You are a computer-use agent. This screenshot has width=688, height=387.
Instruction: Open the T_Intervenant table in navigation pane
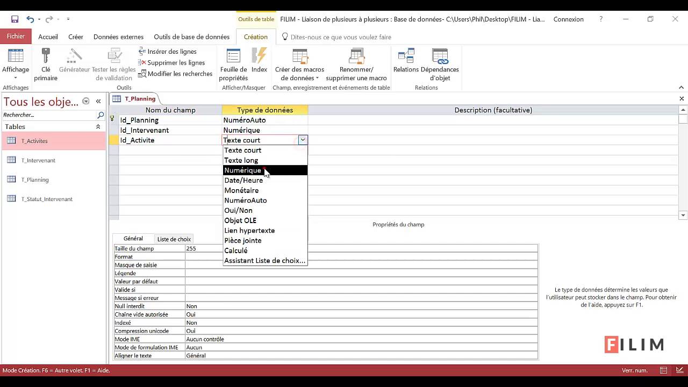[x=53, y=160]
